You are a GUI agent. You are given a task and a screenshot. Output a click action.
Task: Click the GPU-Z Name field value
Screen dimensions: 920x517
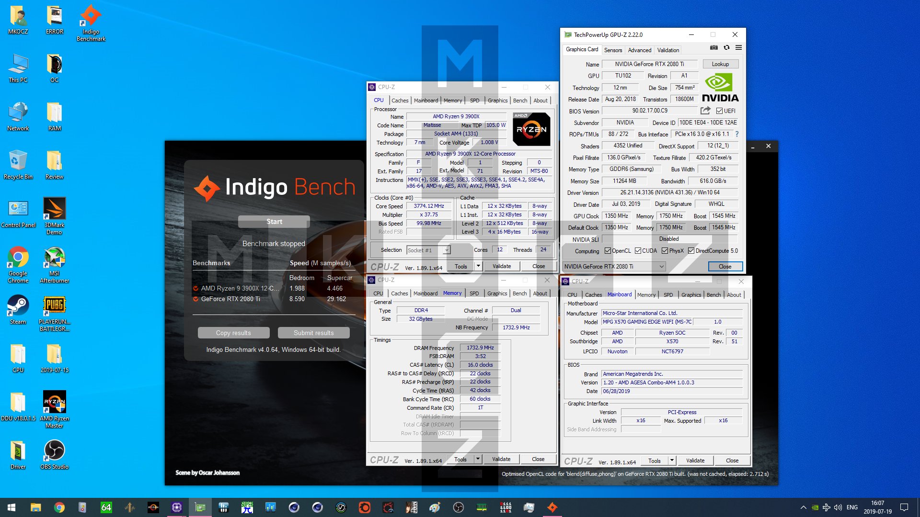coord(650,64)
